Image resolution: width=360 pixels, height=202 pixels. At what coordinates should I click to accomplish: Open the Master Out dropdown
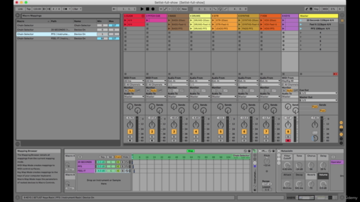(318, 100)
